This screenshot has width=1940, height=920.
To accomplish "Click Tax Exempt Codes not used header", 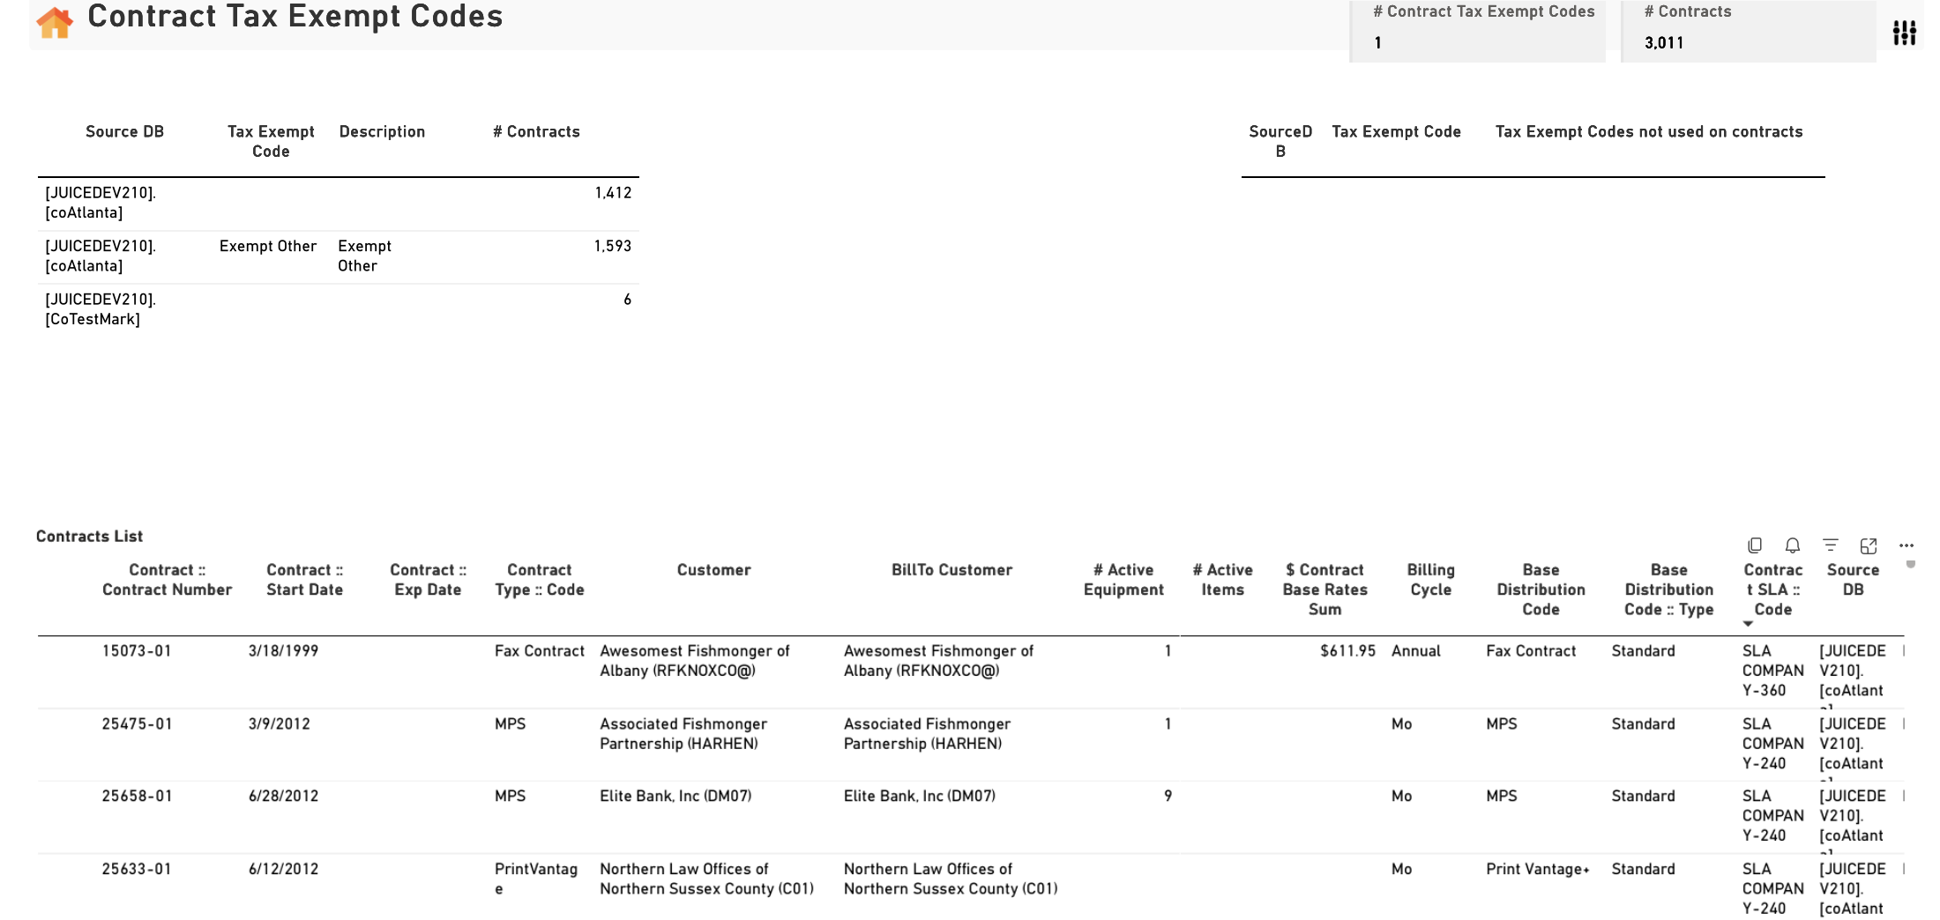I will (x=1649, y=131).
